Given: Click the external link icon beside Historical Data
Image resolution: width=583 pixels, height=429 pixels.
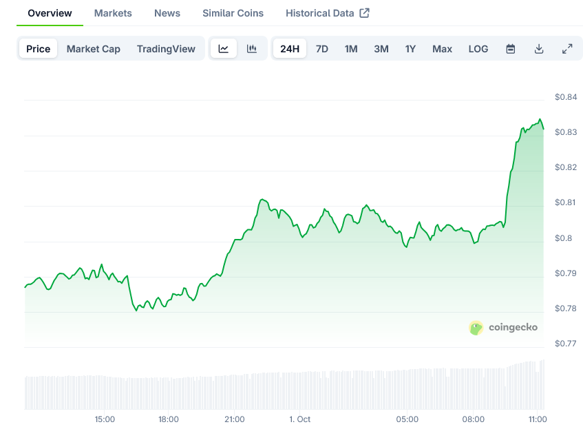Looking at the screenshot, I should coord(365,13).
